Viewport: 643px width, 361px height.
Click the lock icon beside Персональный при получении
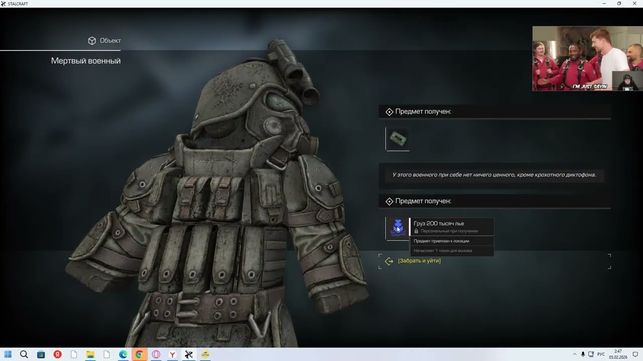pos(416,231)
